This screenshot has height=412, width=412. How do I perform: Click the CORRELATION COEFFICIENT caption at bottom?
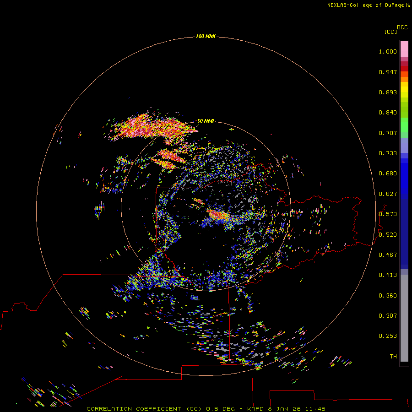[206, 409]
